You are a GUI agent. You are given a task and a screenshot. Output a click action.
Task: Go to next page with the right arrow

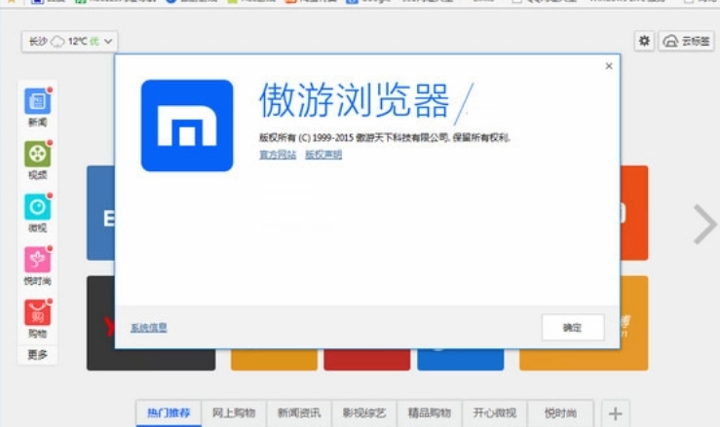click(x=703, y=225)
